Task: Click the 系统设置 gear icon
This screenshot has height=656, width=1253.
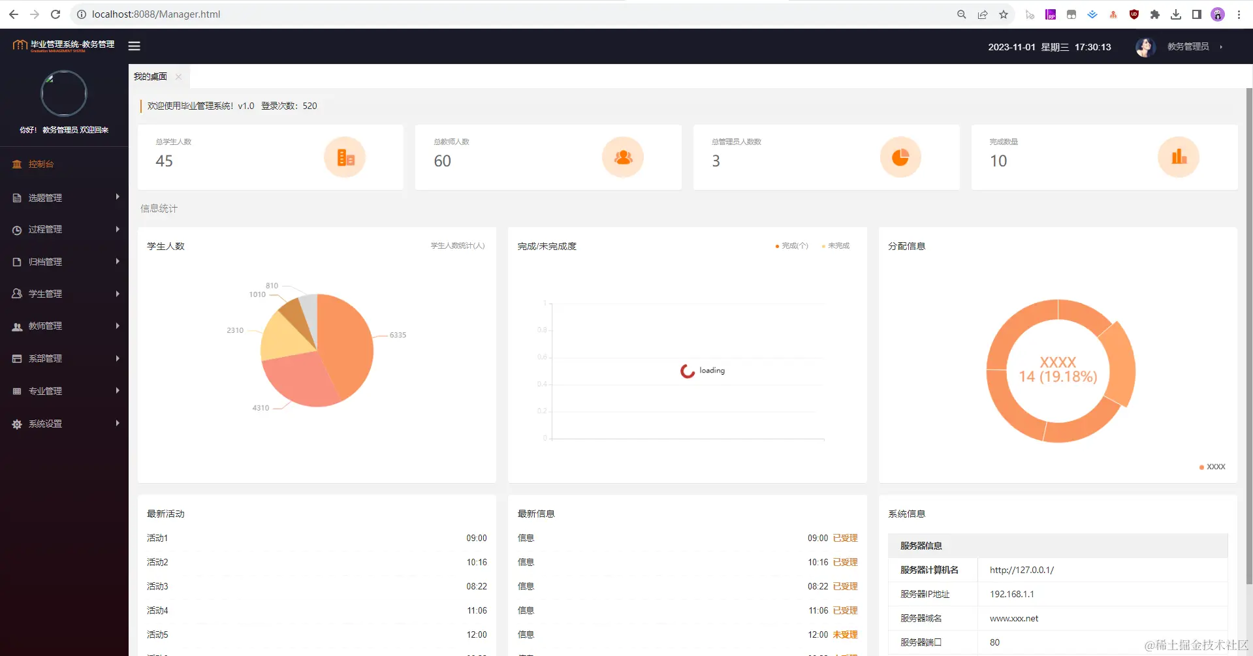Action: click(x=17, y=424)
